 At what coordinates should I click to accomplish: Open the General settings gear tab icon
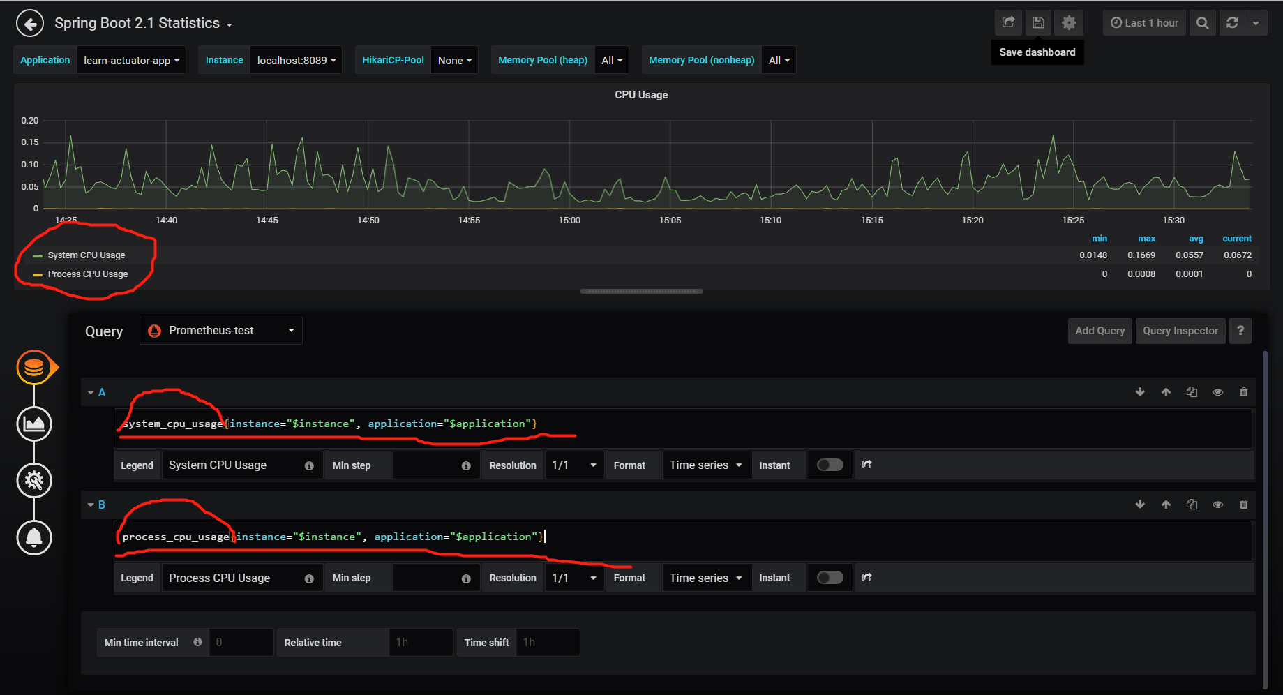tap(34, 480)
